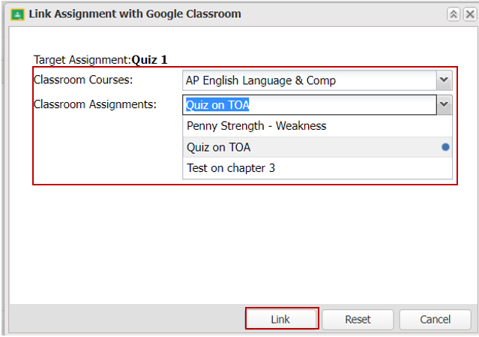479x337 pixels.
Task: Collapse the dialog with double-chevron button
Action: click(454, 14)
